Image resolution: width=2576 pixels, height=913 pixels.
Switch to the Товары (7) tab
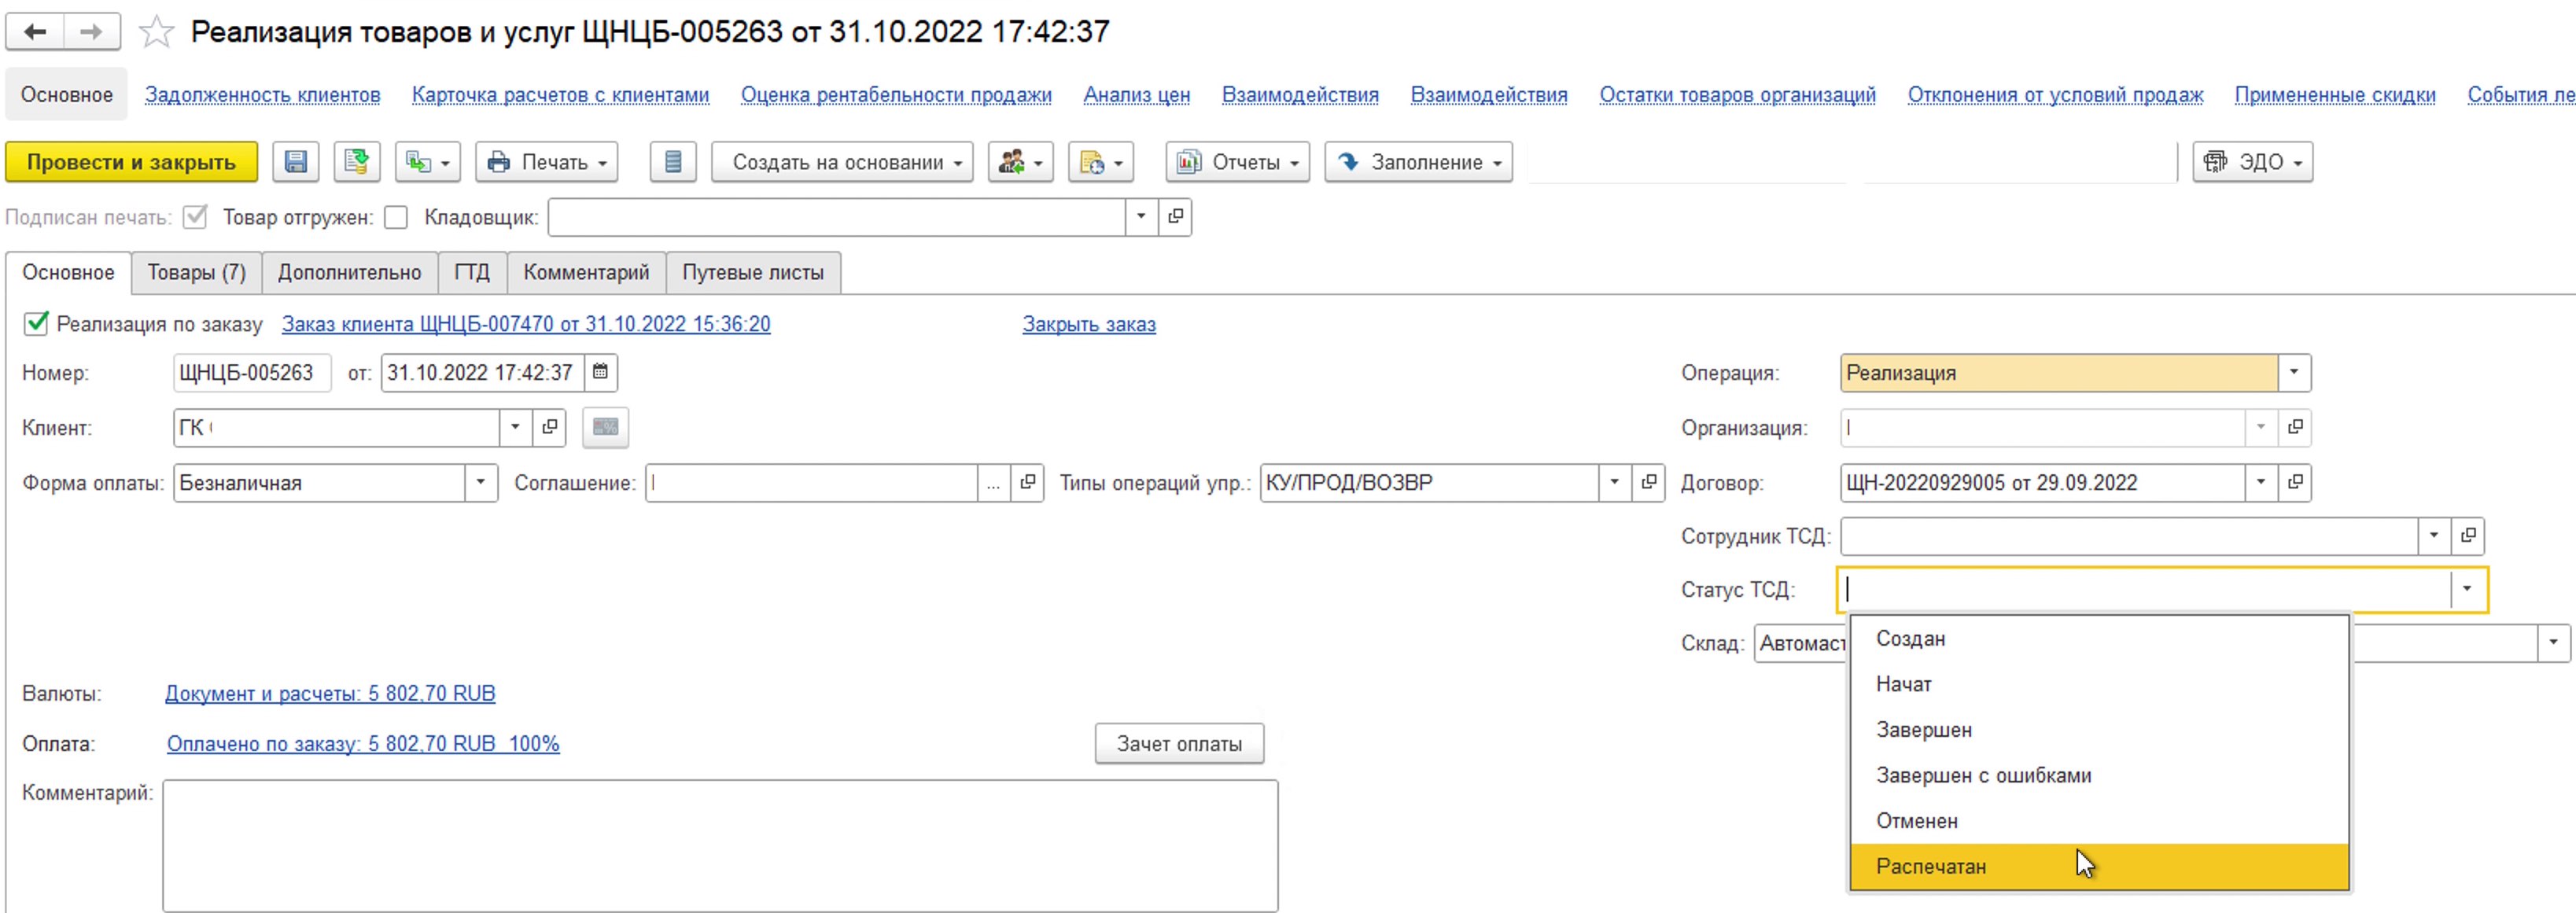(197, 272)
